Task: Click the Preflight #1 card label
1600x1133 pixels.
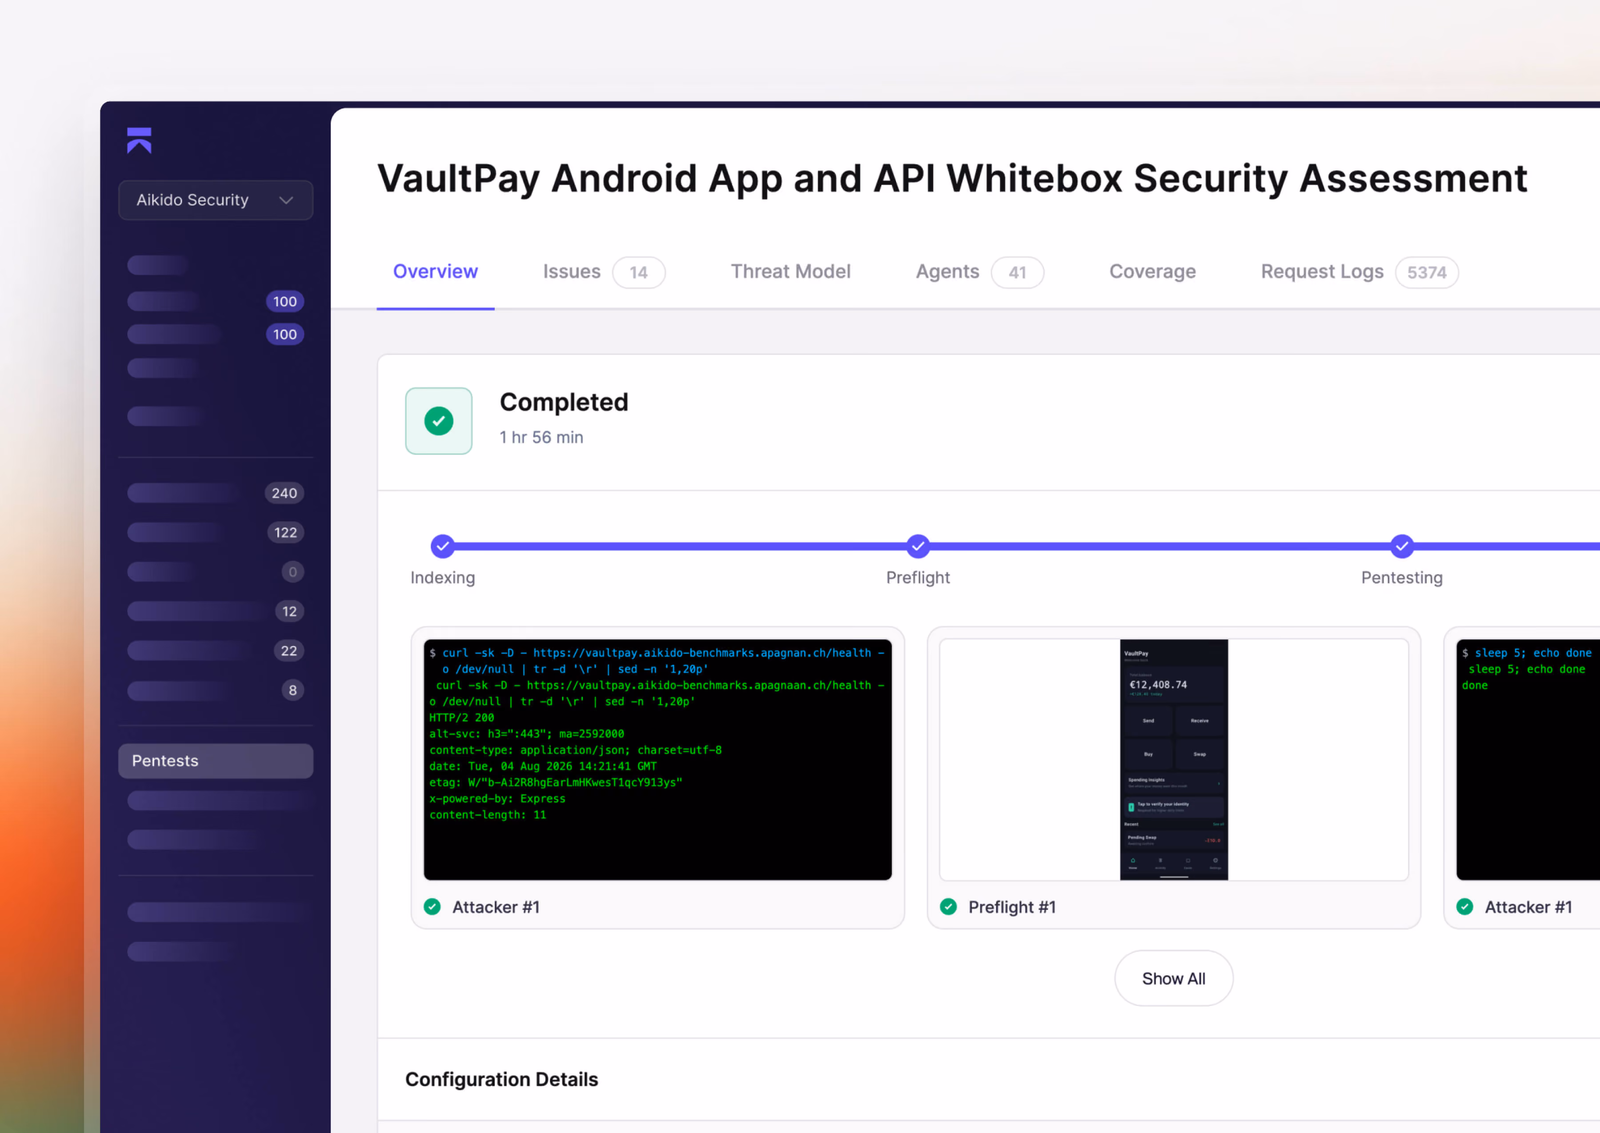Action: pos(1012,907)
